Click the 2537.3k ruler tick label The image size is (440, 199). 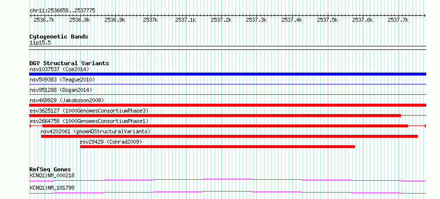click(256, 20)
